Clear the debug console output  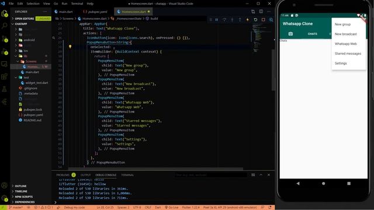253,175
